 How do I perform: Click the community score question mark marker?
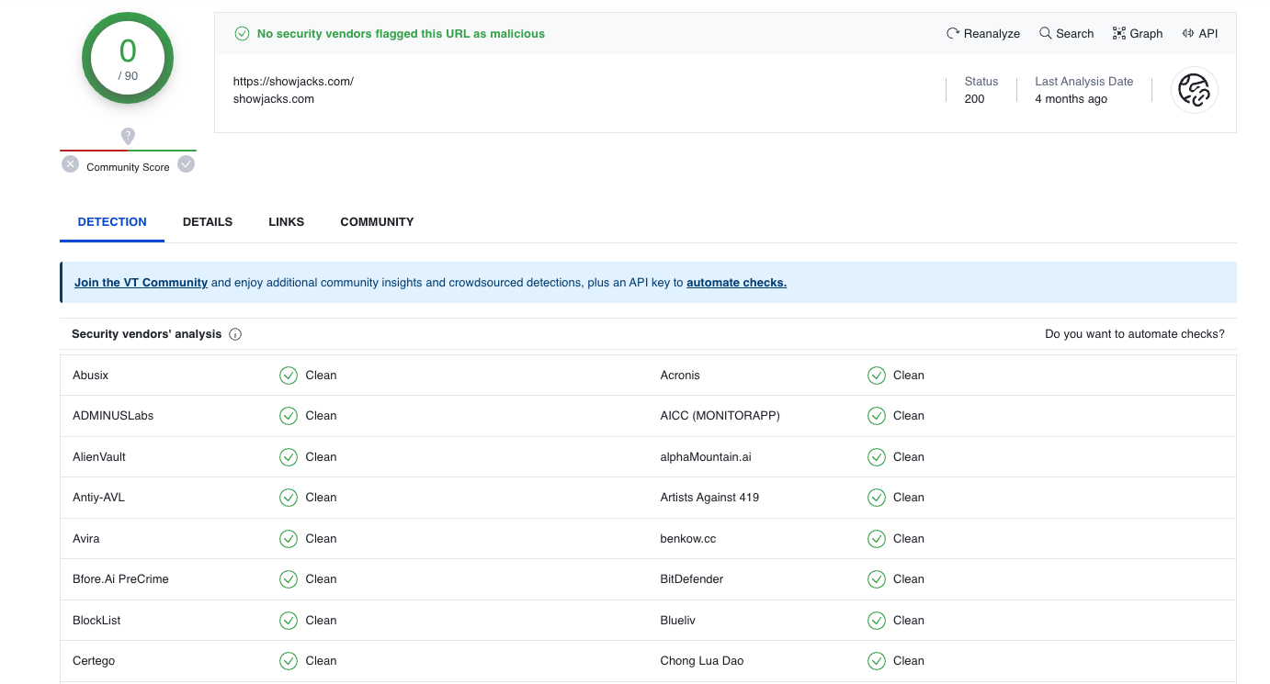(128, 136)
